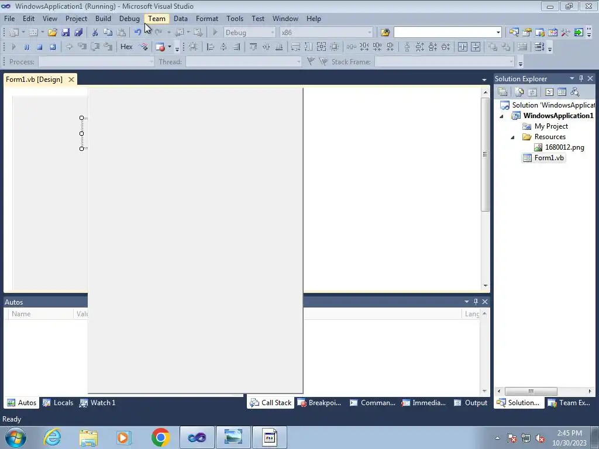
Task: Open File with the yellow folder icon
Action: tap(52, 33)
